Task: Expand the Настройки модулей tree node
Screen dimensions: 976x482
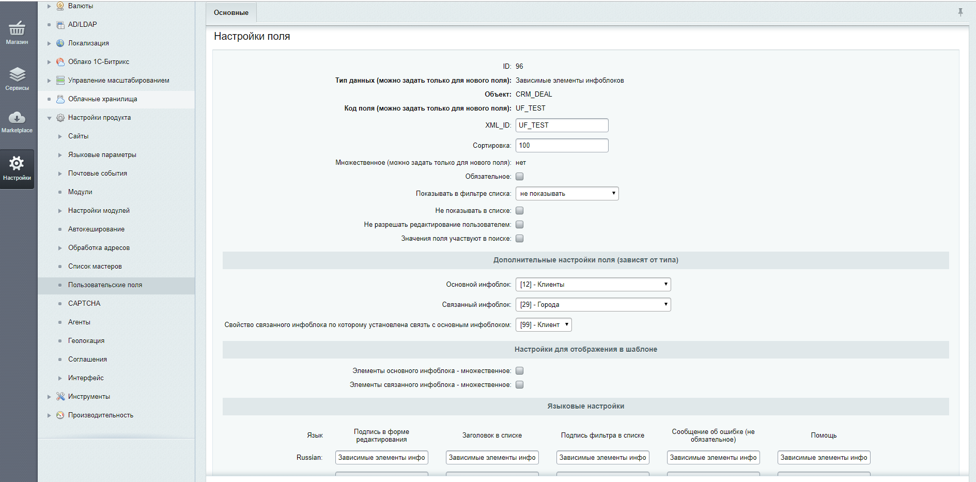Action: point(60,211)
